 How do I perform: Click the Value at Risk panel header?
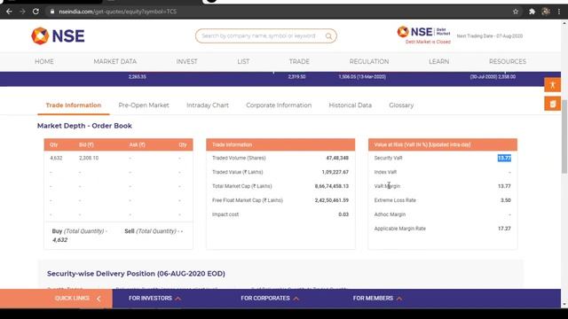443,144
